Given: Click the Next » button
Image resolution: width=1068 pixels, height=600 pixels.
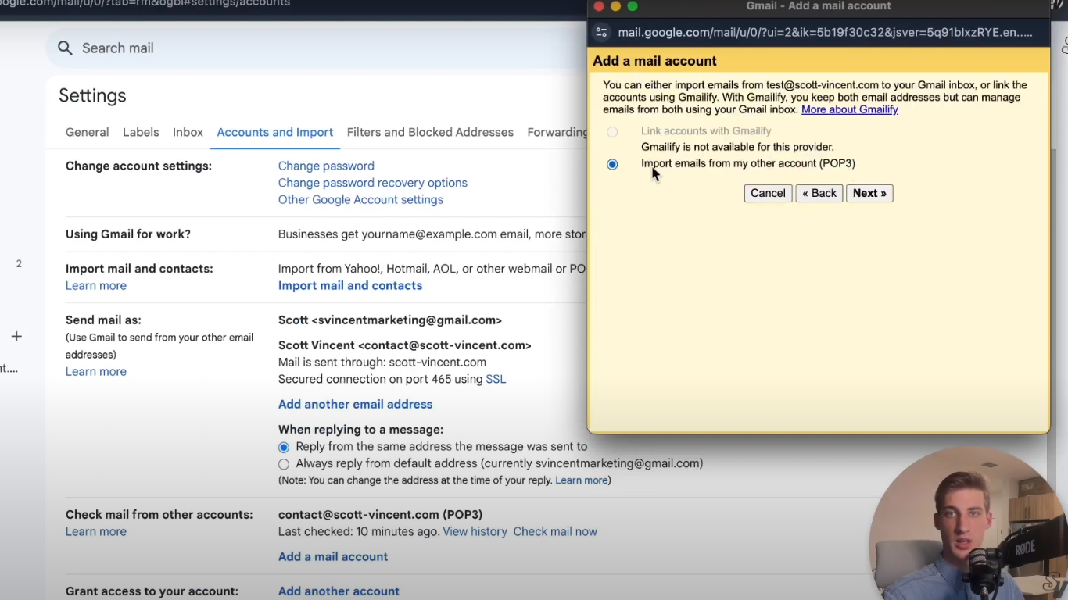Looking at the screenshot, I should click(x=869, y=193).
